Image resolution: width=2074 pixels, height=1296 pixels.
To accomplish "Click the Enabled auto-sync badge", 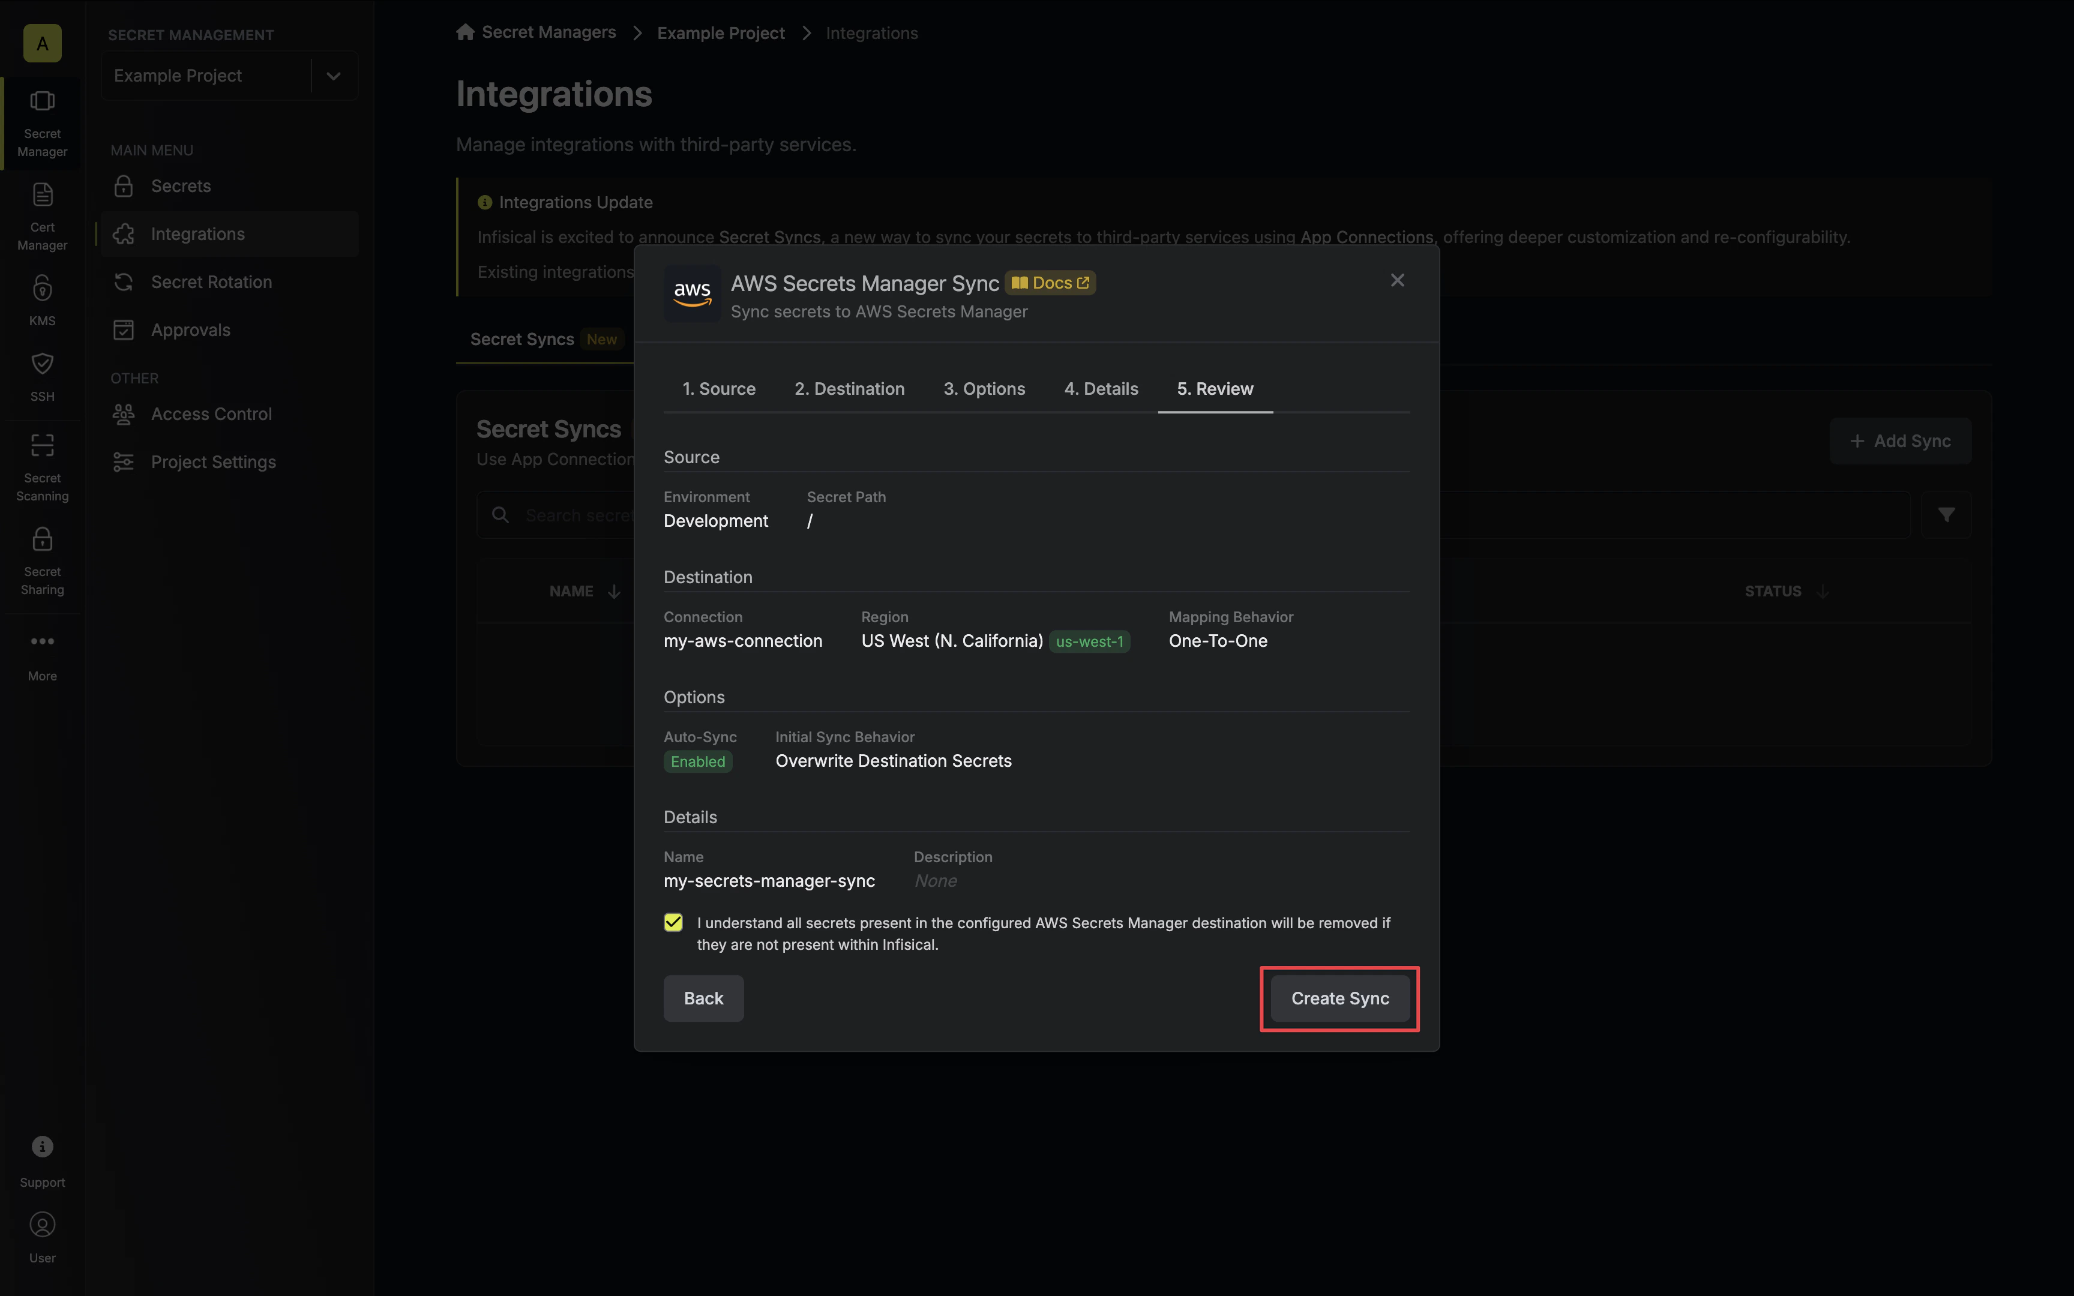I will [x=697, y=762].
